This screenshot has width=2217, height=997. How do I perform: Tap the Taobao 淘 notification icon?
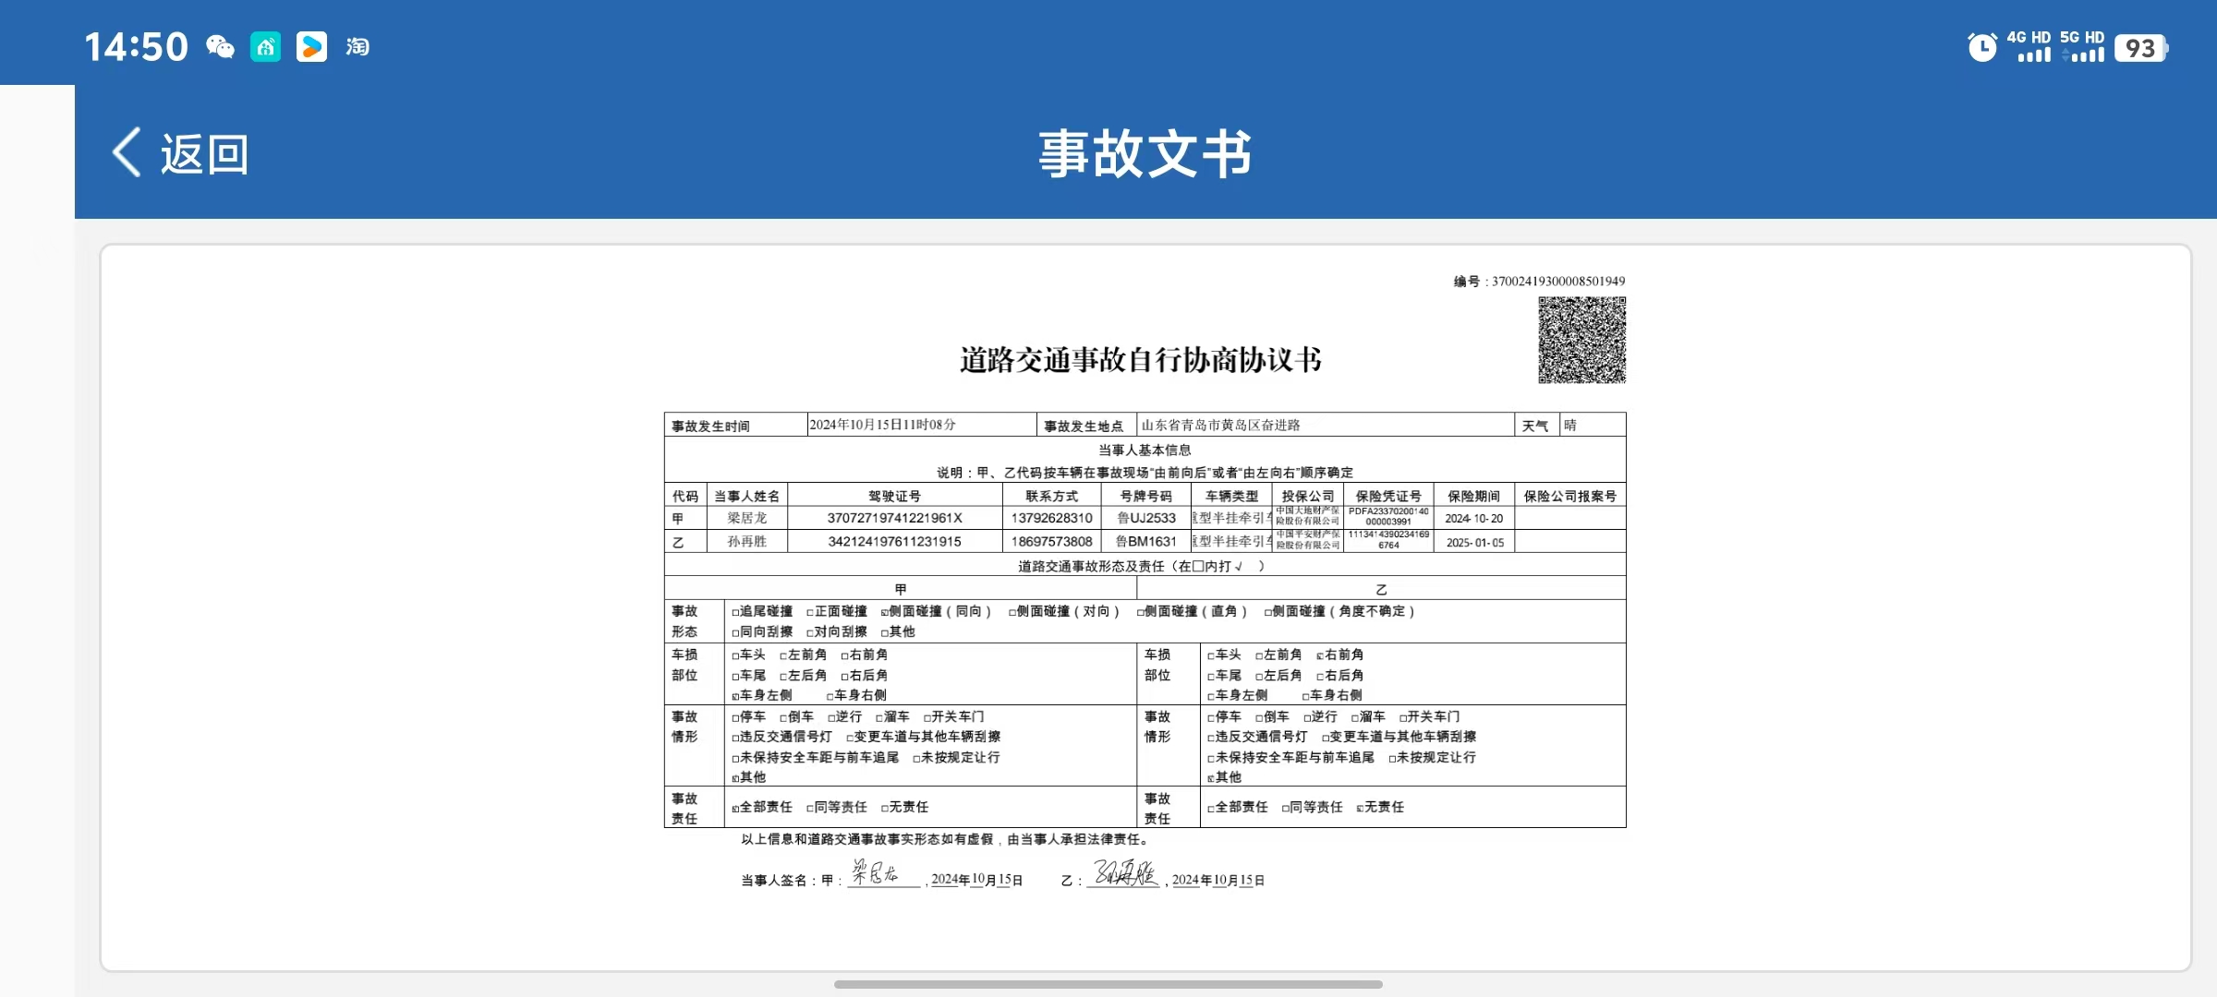357,46
